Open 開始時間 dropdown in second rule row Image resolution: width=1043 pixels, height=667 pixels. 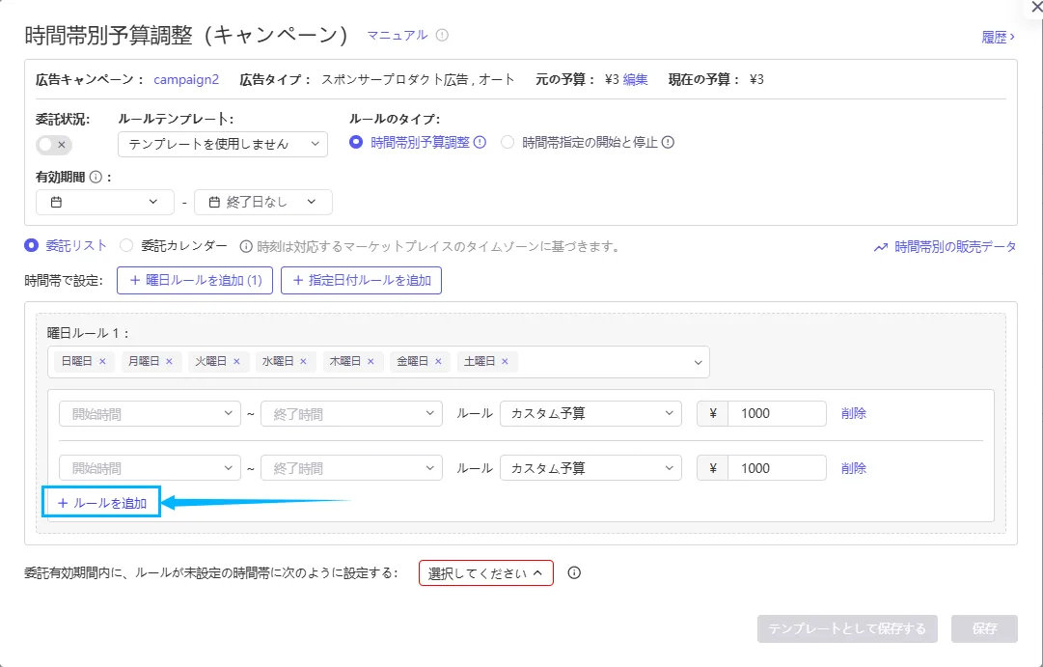[x=150, y=468]
